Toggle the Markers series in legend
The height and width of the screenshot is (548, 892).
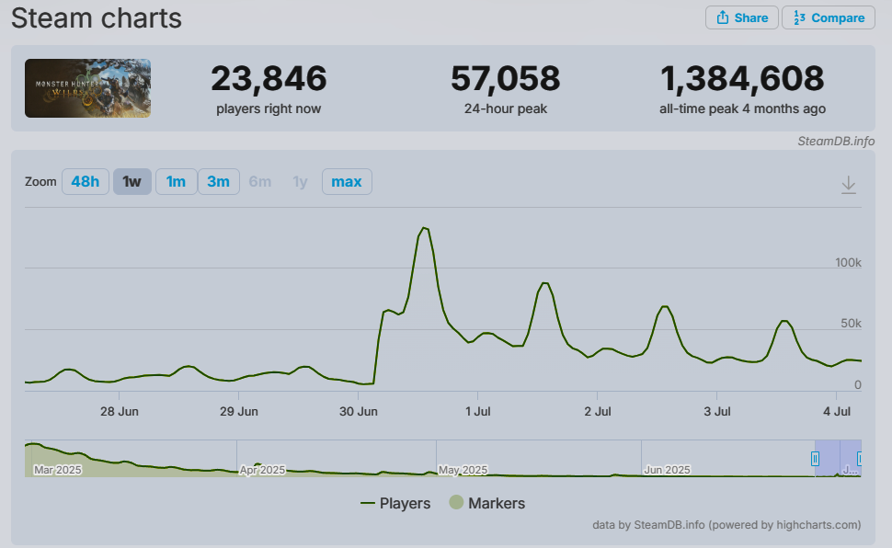click(487, 503)
